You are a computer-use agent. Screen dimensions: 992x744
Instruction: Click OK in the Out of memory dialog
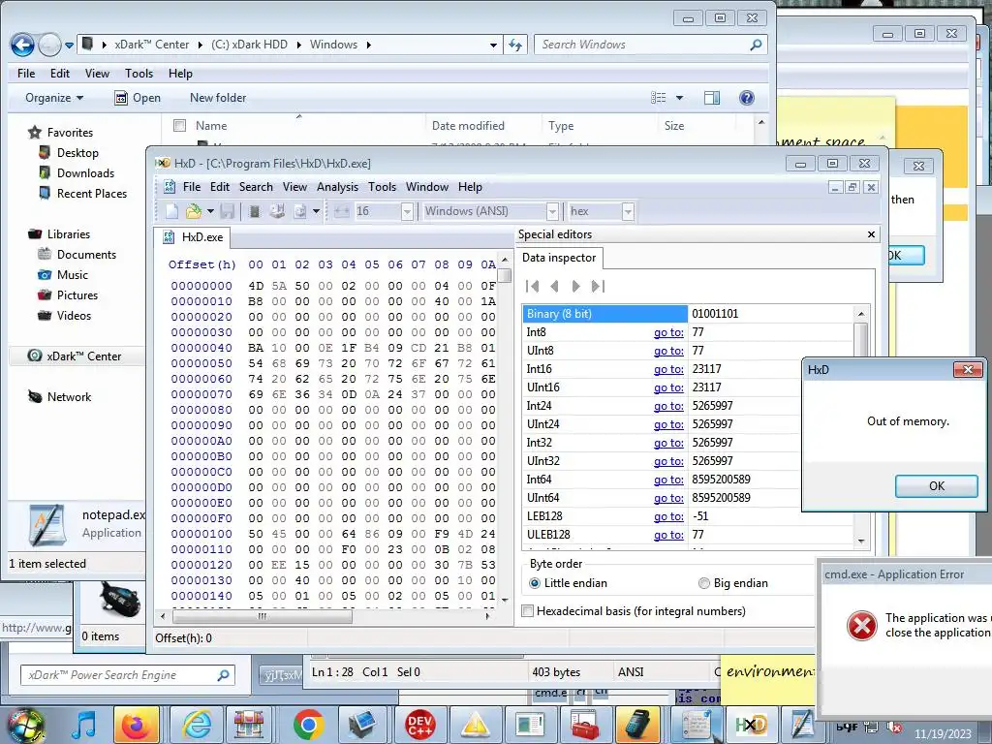tap(937, 486)
